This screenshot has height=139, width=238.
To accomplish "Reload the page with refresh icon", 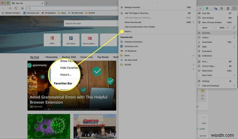I will pyautogui.click(x=16, y=8).
